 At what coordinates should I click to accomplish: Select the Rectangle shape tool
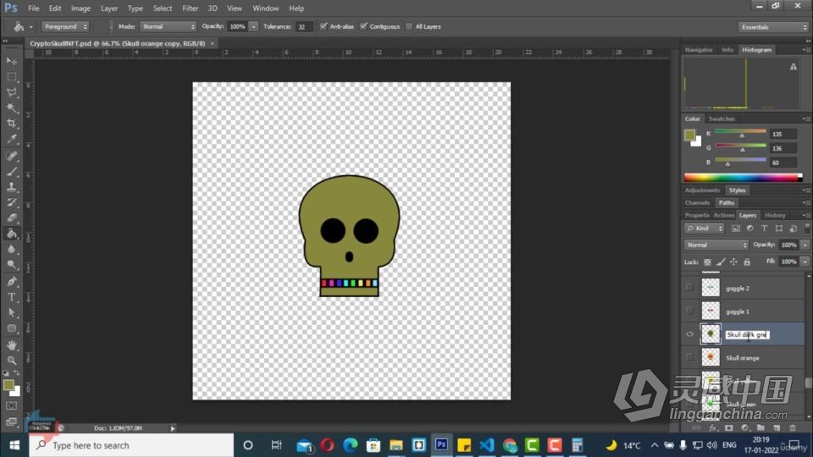[x=11, y=328]
